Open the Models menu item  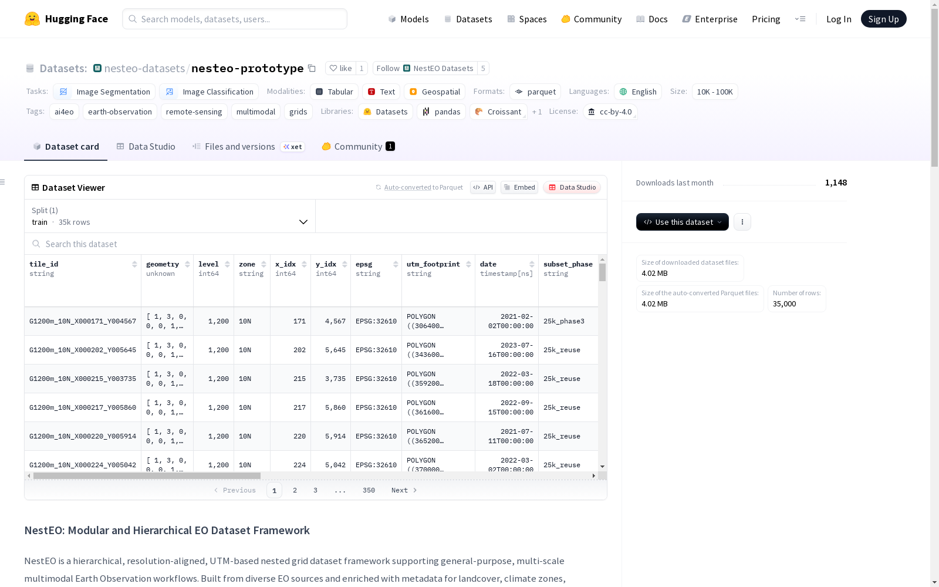(408, 19)
